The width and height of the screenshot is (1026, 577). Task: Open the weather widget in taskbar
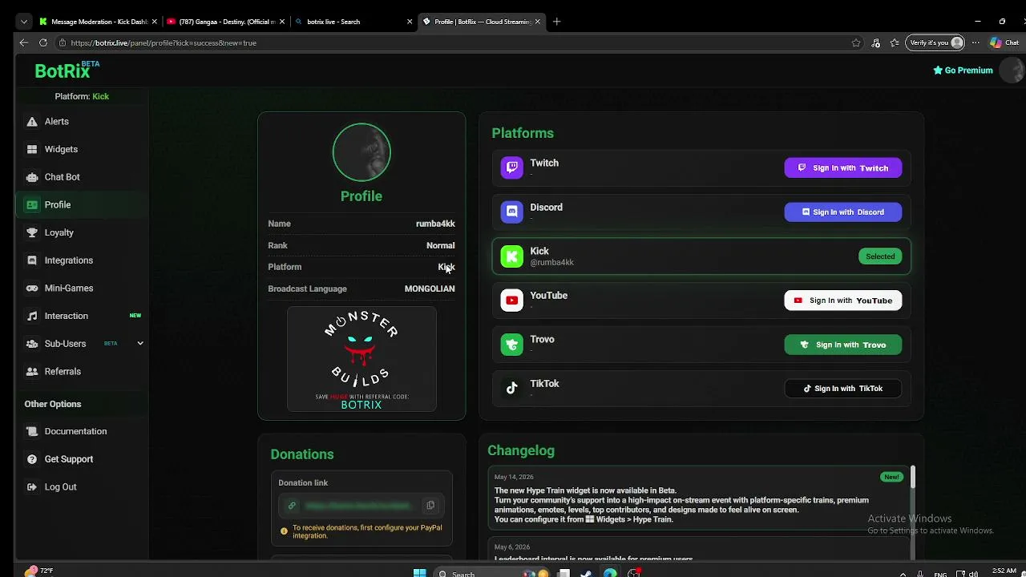38,571
